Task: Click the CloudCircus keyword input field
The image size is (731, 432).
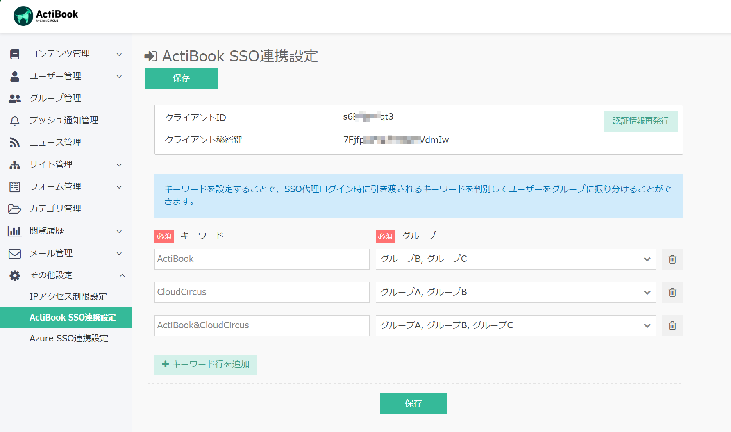Action: [x=261, y=292]
